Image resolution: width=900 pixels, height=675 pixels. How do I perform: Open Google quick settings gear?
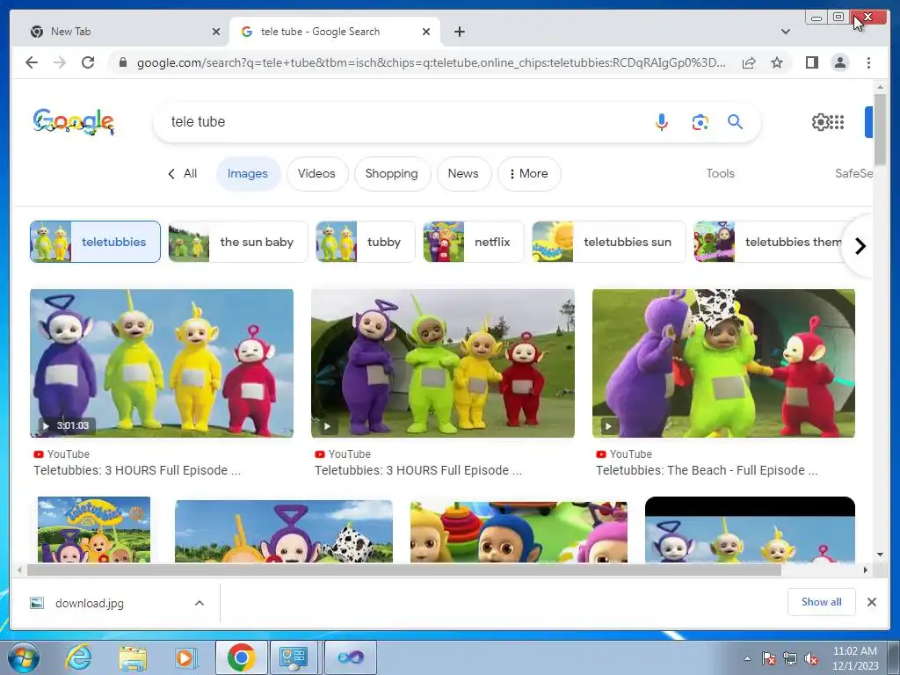pos(821,121)
